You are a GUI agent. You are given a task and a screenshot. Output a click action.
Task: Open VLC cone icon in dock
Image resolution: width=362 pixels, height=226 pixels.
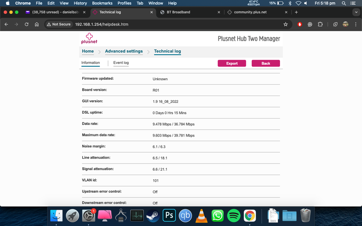tap(201, 215)
